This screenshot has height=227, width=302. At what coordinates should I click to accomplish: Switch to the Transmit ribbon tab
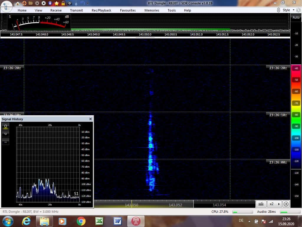[76, 10]
